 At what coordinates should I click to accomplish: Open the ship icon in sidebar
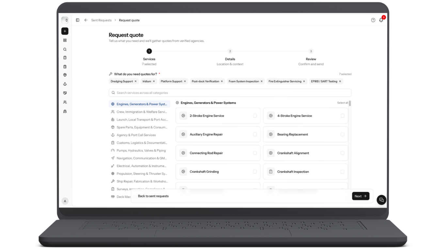click(65, 111)
